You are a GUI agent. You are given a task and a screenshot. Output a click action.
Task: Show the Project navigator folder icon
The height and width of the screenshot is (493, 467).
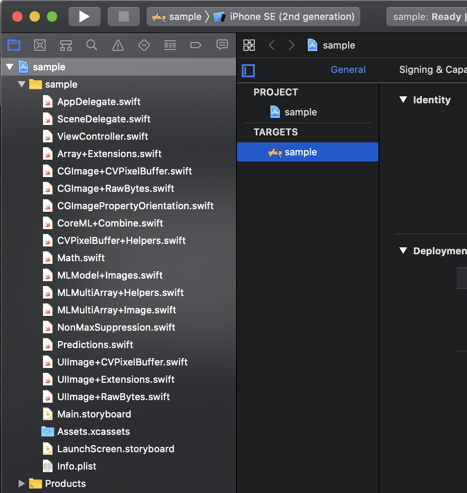[14, 45]
